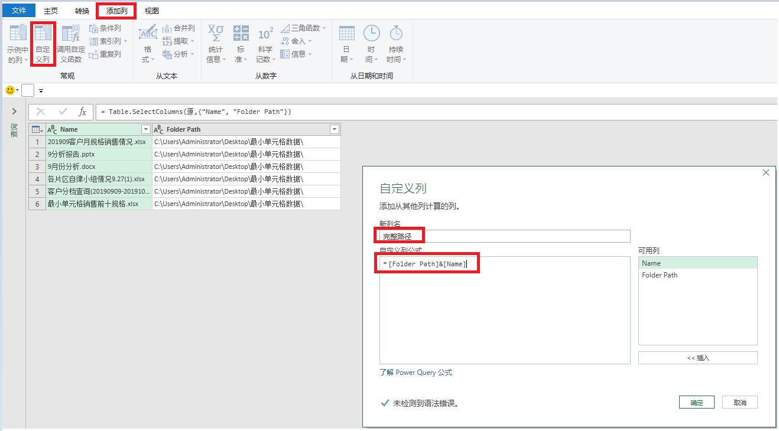Open the Folder Path column filter dropdown
Viewport: 779px width, 431px height.
[335, 129]
